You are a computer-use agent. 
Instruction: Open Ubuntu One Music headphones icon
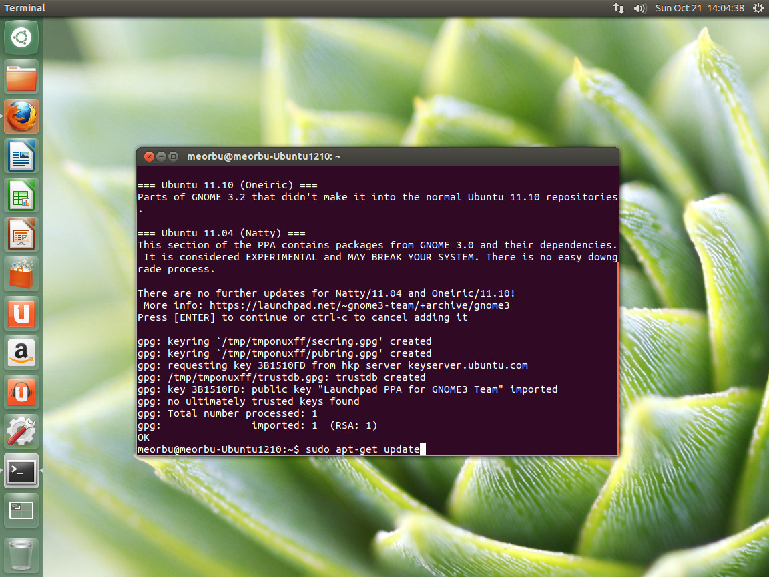pos(21,391)
